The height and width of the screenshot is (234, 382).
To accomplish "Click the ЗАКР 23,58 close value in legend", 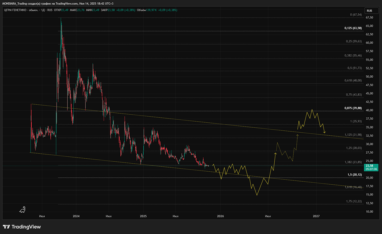I will pos(108,10).
